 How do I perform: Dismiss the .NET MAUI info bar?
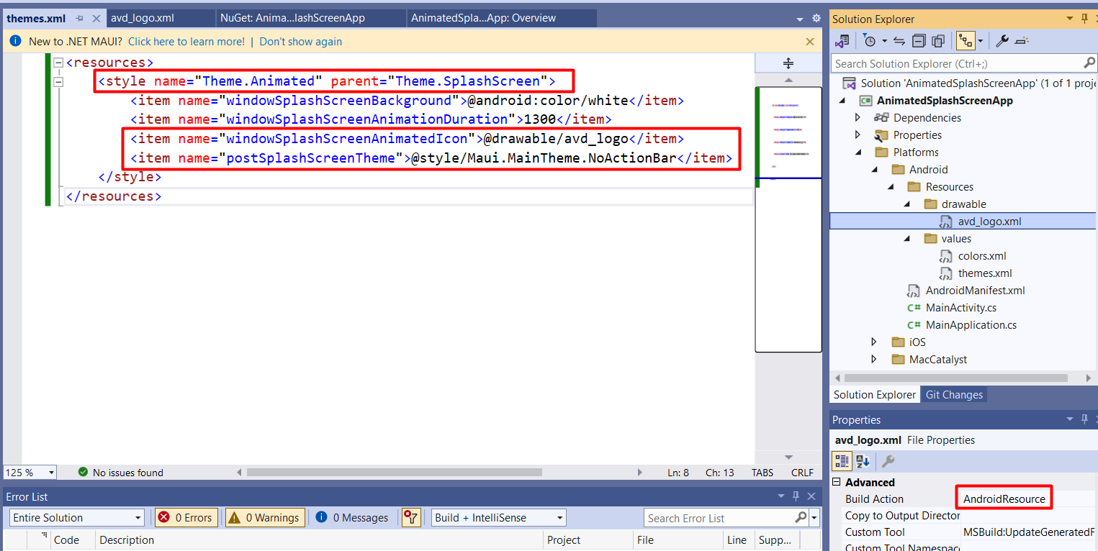(x=810, y=42)
